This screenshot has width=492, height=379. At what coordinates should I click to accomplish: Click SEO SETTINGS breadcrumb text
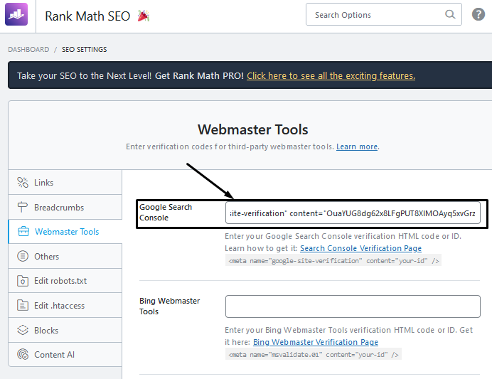pos(85,50)
